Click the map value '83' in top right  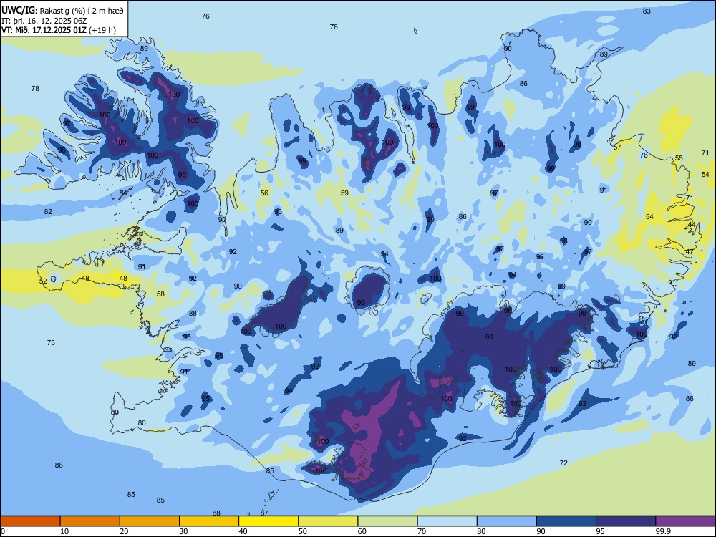point(647,11)
